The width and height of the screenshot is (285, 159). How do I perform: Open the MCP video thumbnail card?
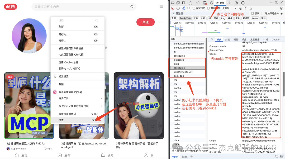(29, 106)
